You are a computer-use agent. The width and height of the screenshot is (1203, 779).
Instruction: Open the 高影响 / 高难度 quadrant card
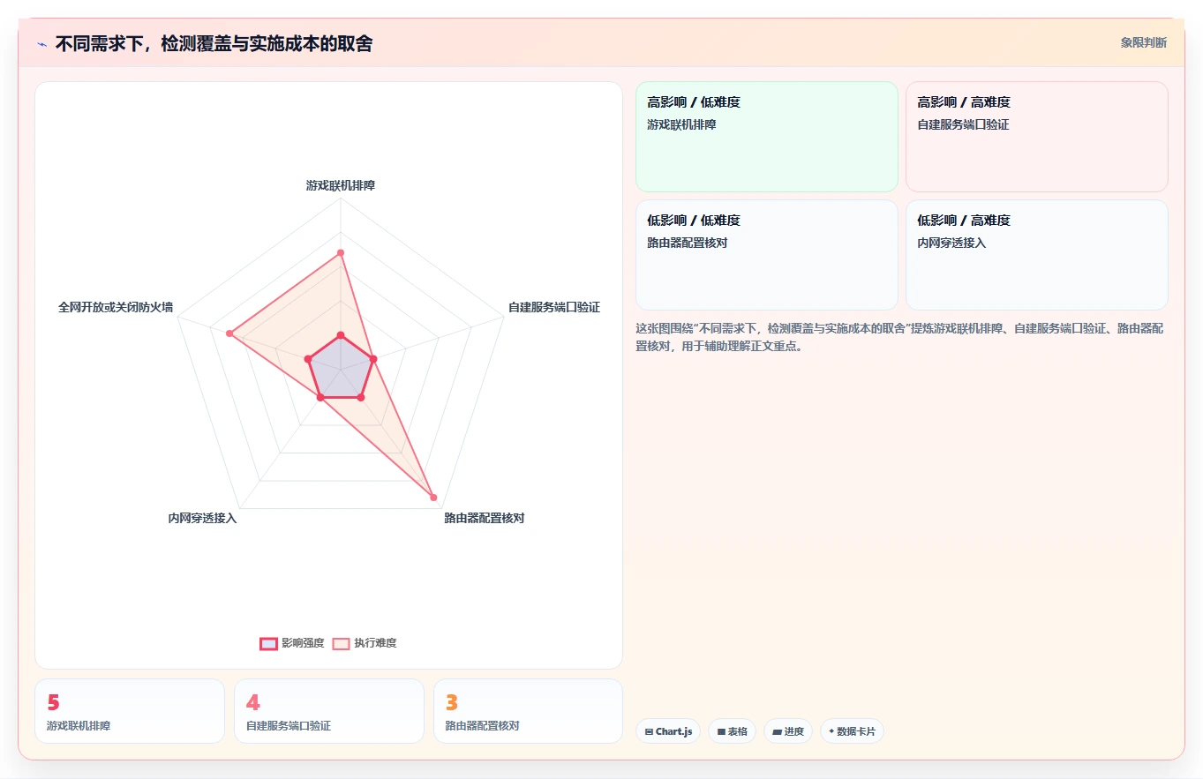1037,137
